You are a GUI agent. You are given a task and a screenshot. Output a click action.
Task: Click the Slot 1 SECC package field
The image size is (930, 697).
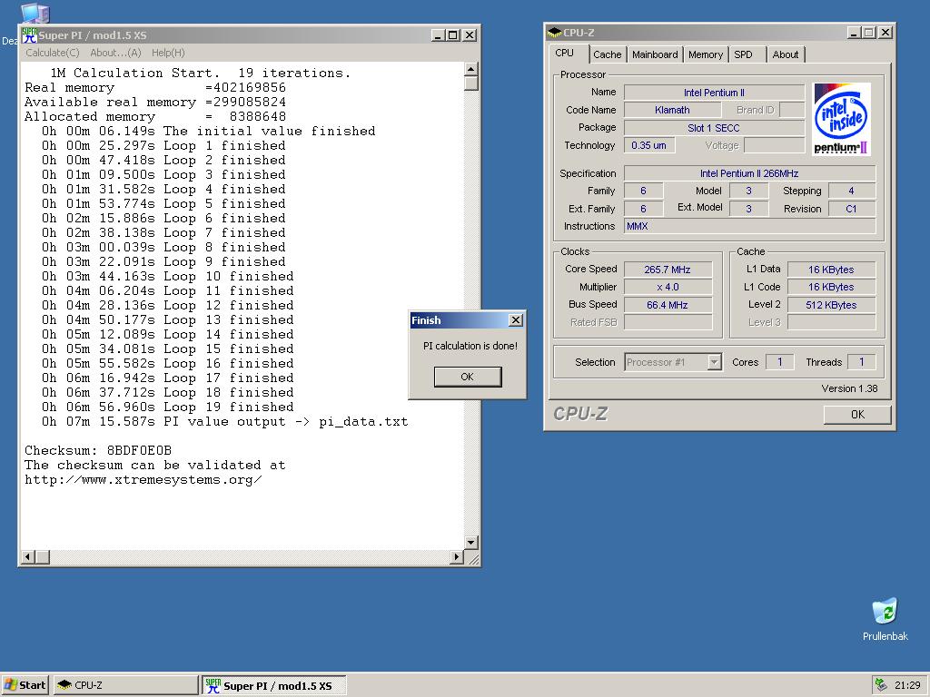point(714,128)
